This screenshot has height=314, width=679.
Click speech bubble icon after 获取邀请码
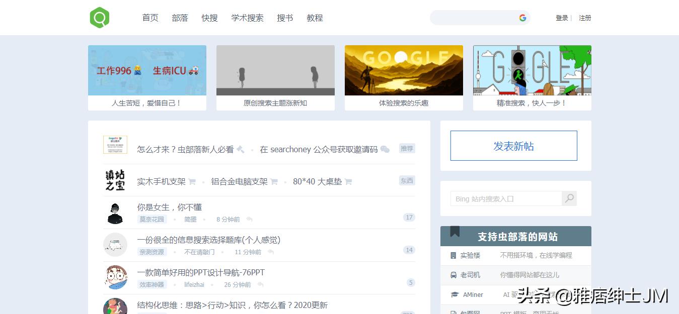pos(384,149)
